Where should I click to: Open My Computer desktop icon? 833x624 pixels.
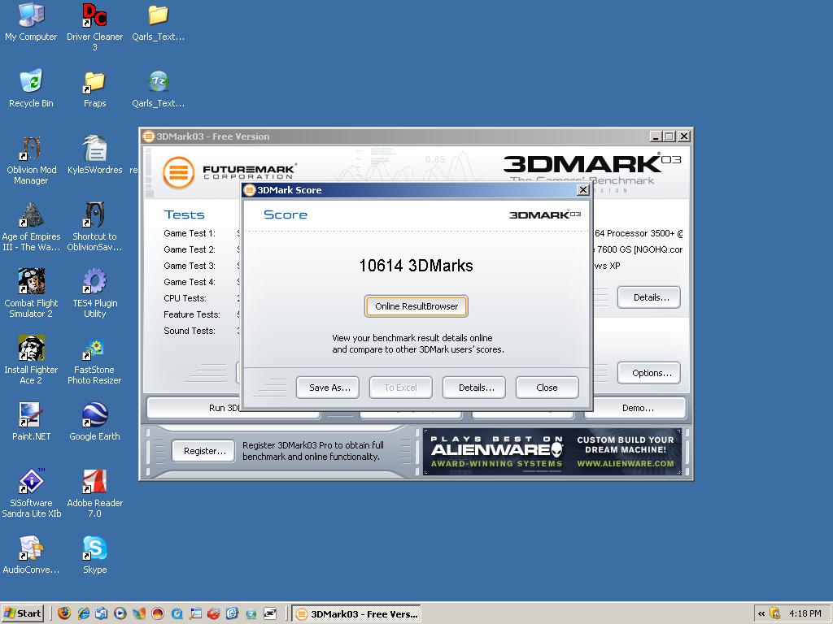pos(31,22)
